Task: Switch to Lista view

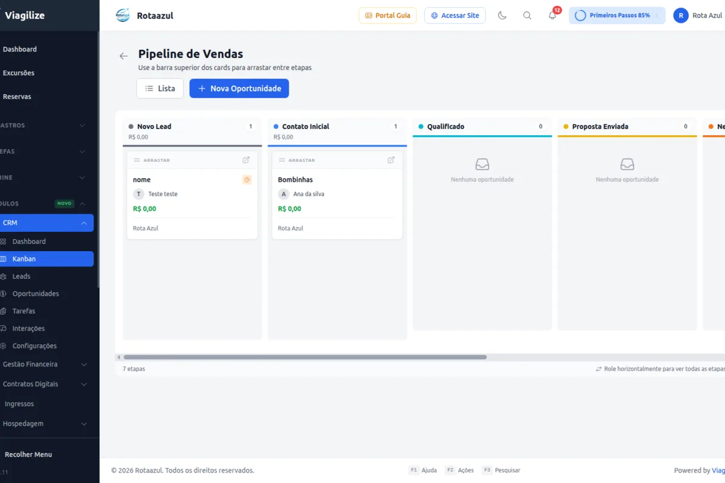Action: coord(160,88)
